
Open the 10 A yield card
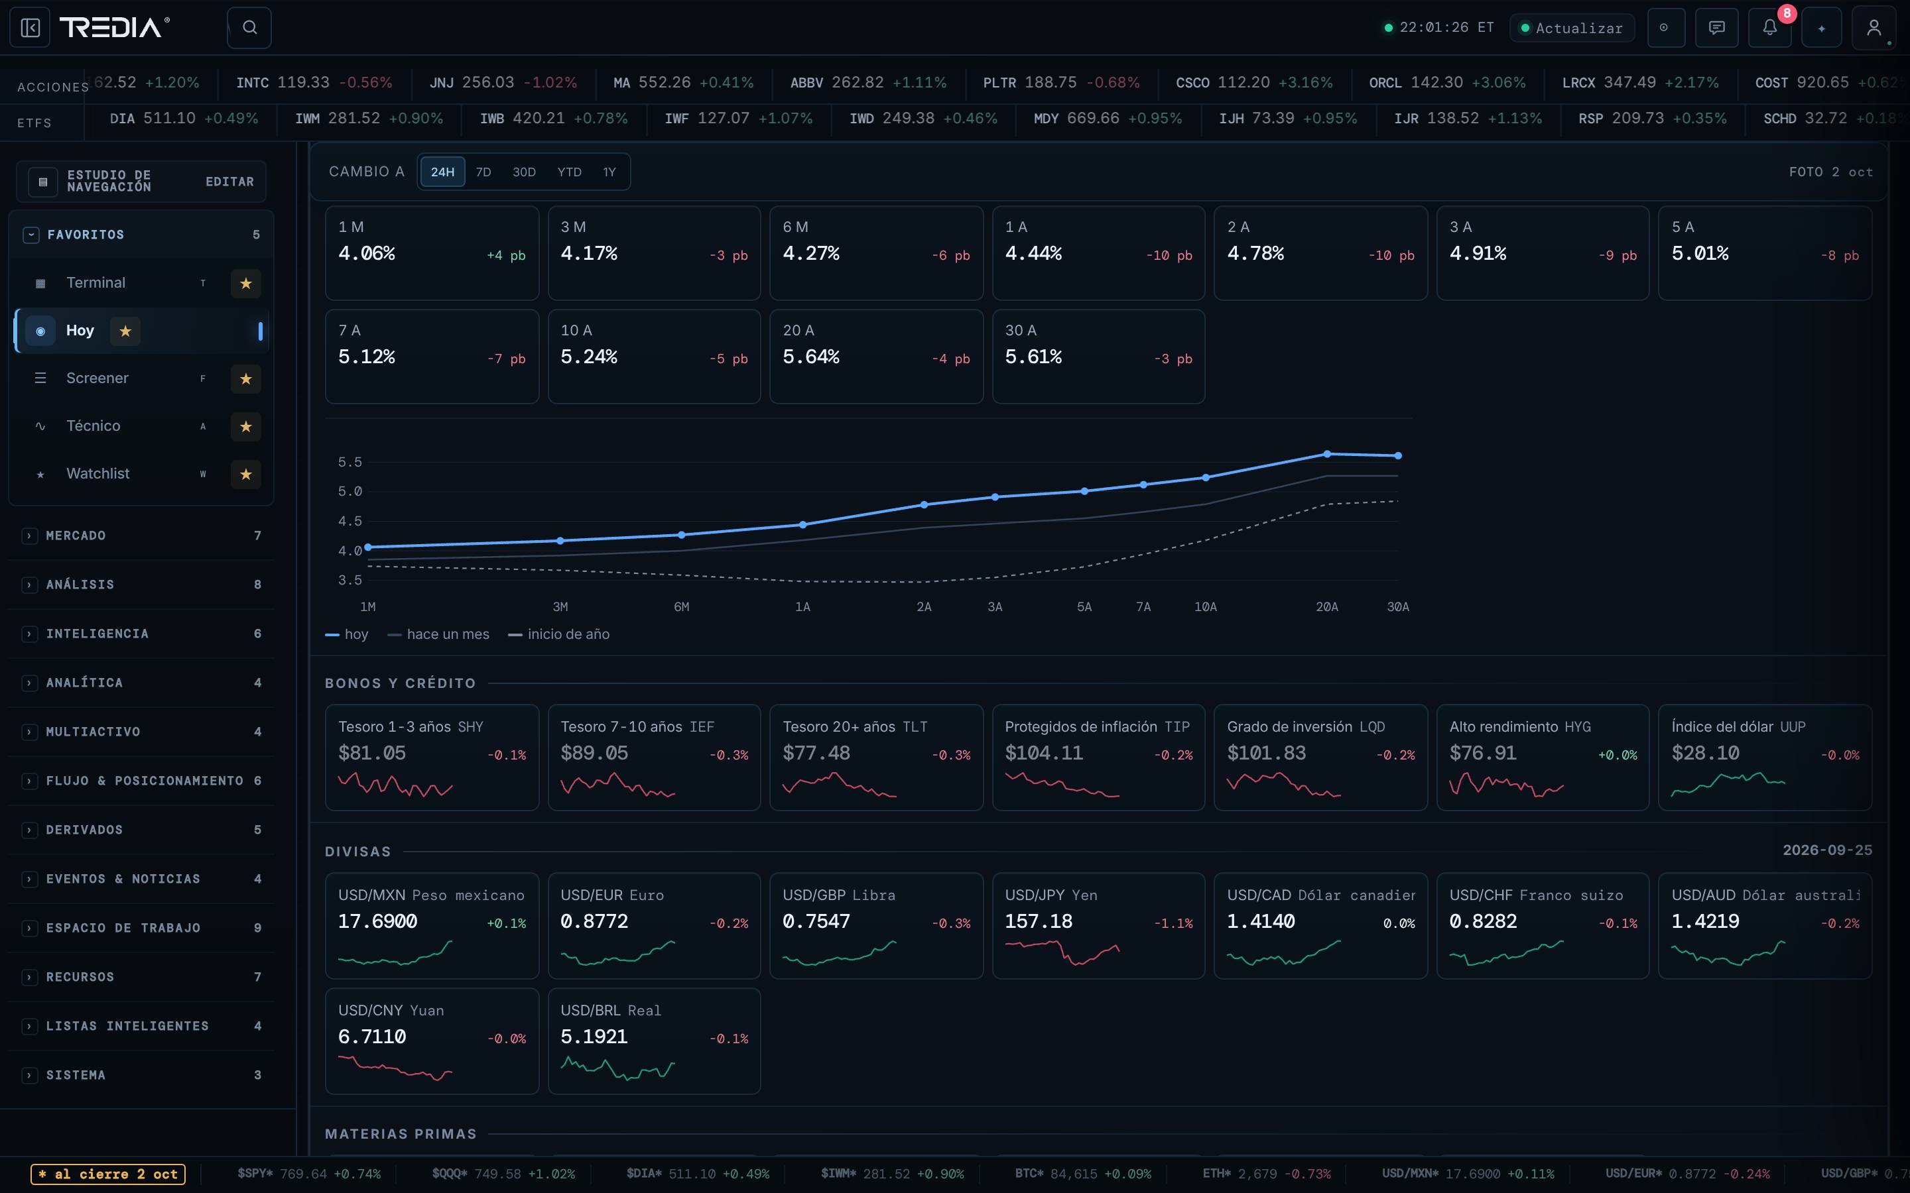[x=655, y=357]
